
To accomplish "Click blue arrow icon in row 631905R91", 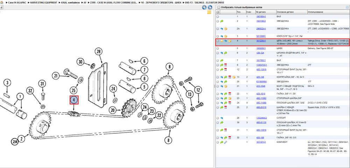I will tap(222, 82).
